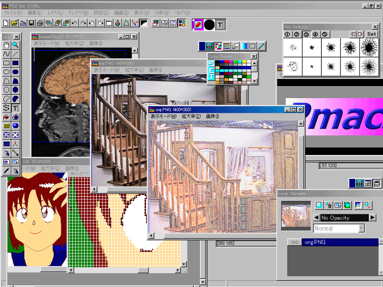Pick the largest brush in top row
The height and width of the screenshot is (287, 383).
[369, 47]
